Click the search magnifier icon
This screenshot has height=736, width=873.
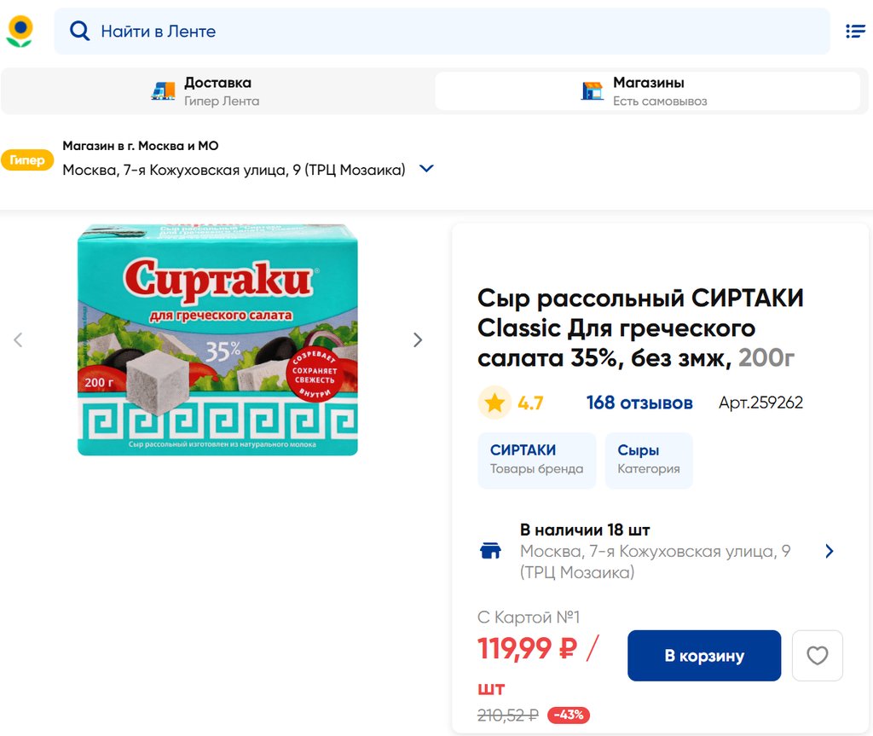click(x=79, y=32)
